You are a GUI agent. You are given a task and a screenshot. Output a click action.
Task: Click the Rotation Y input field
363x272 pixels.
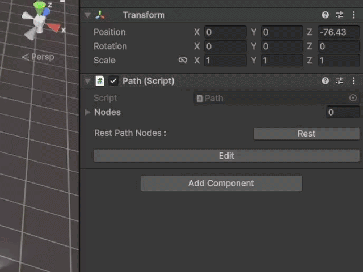(x=282, y=46)
